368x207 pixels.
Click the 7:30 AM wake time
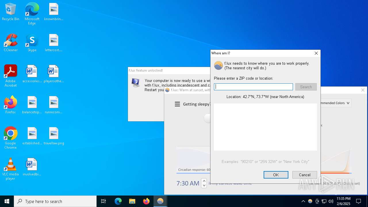pyautogui.click(x=188, y=183)
